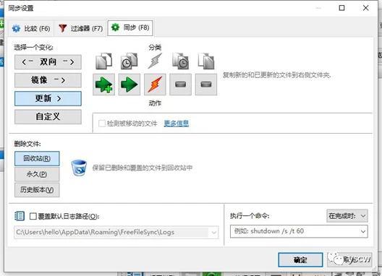Open the 在完成时 dropdown
The width and height of the screenshot is (382, 276).
tap(347, 215)
